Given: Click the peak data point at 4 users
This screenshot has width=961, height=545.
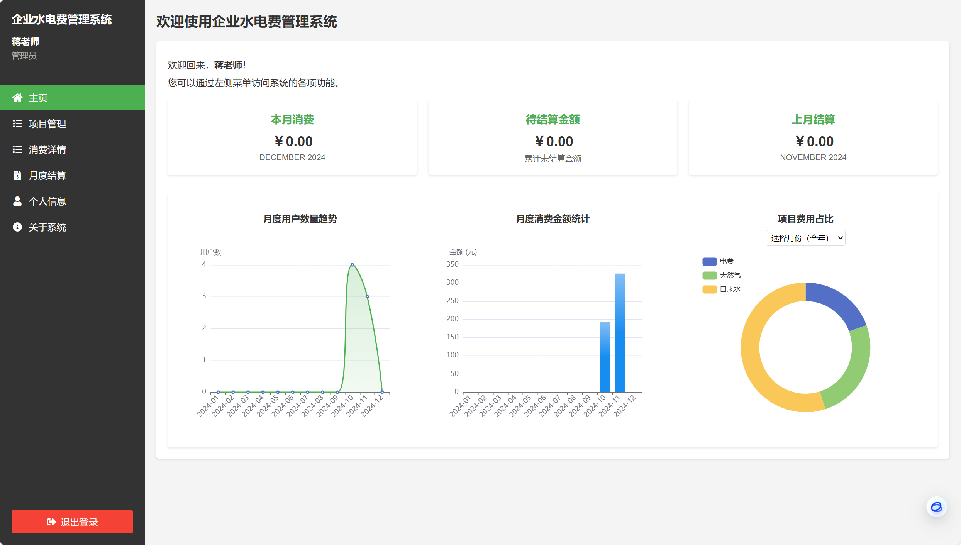Looking at the screenshot, I should pos(352,265).
